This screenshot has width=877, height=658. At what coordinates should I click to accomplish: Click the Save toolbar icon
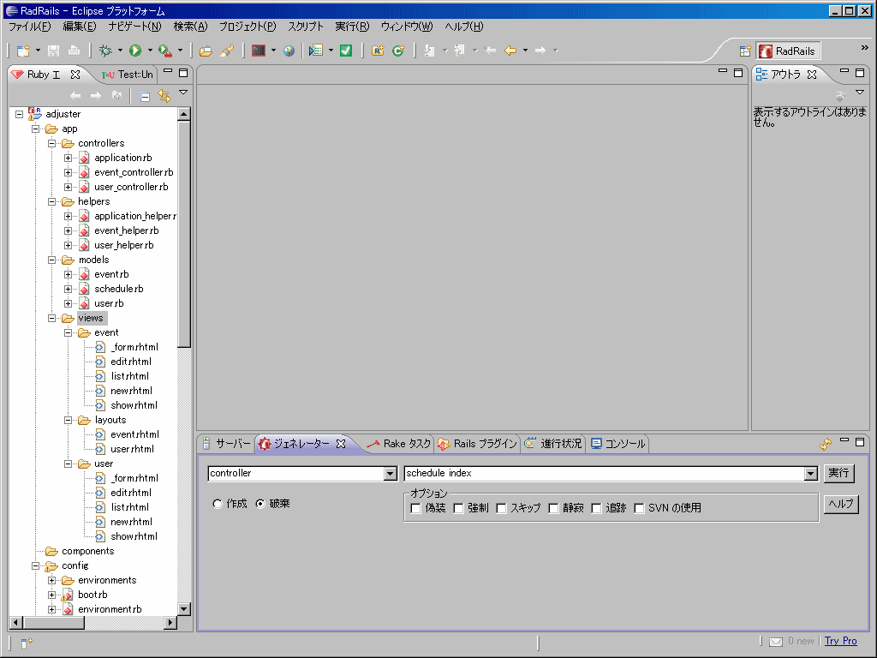click(x=53, y=50)
